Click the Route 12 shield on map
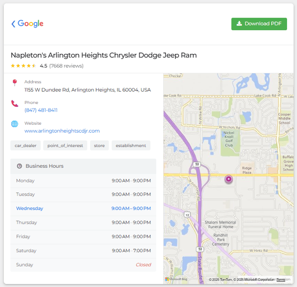This screenshot has height=287, width=297. pyautogui.click(x=187, y=215)
